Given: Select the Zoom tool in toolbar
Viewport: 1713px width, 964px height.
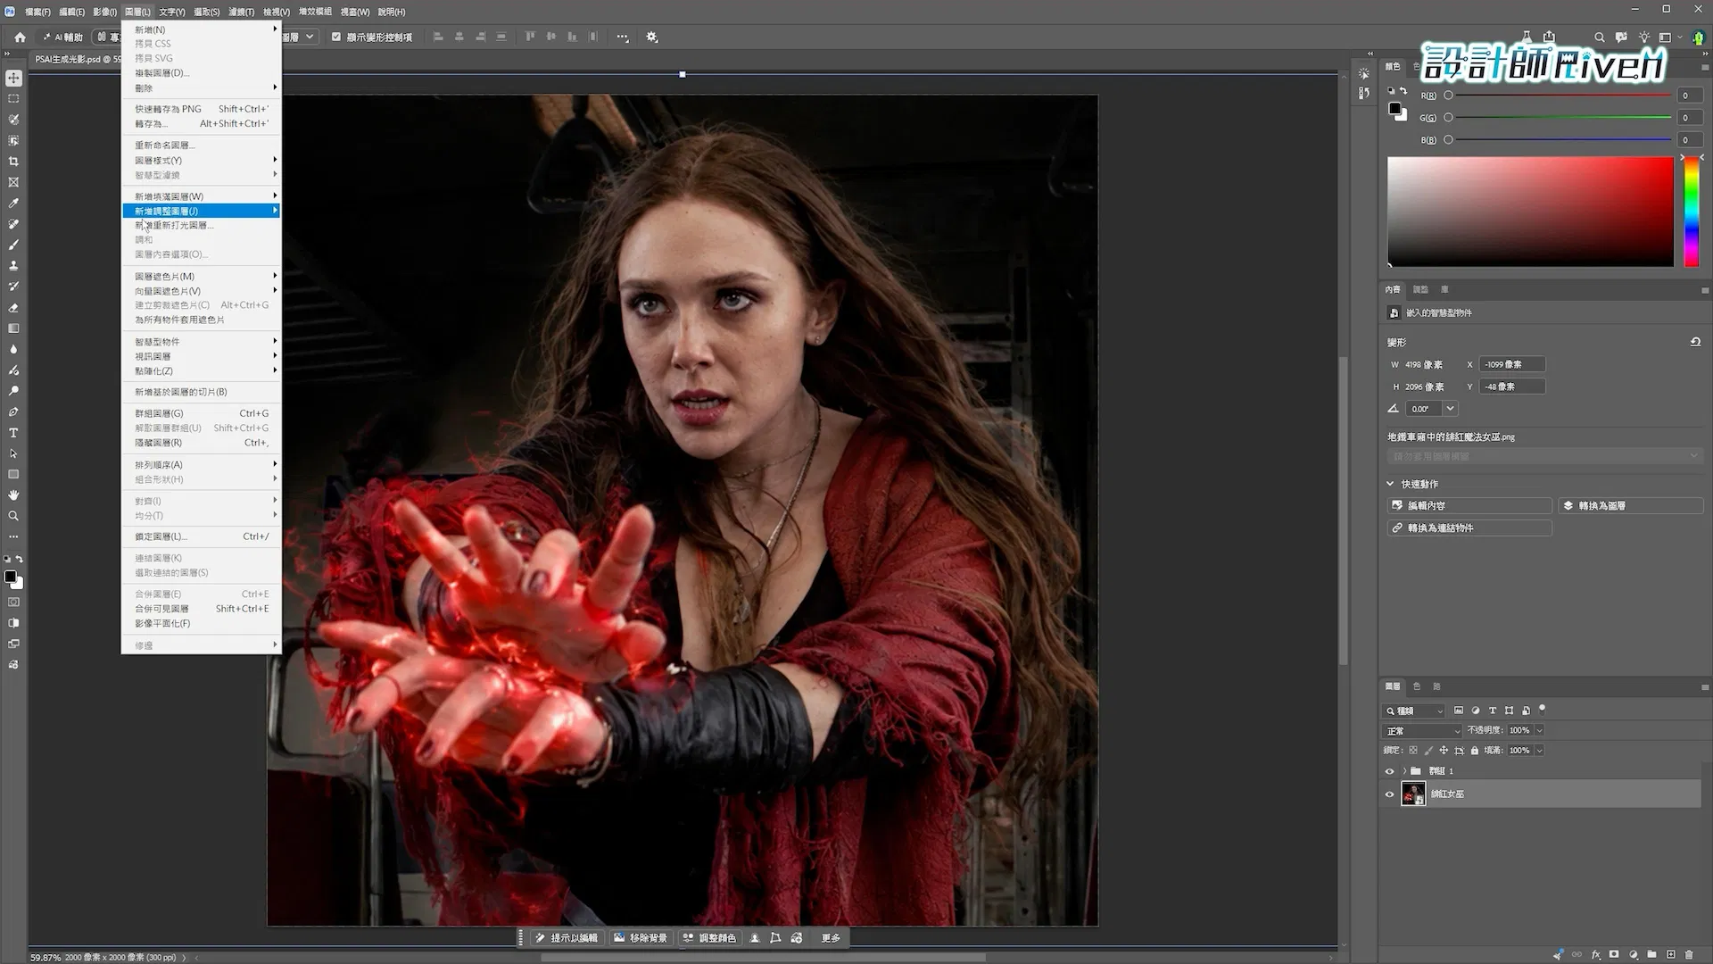Looking at the screenshot, I should point(13,516).
